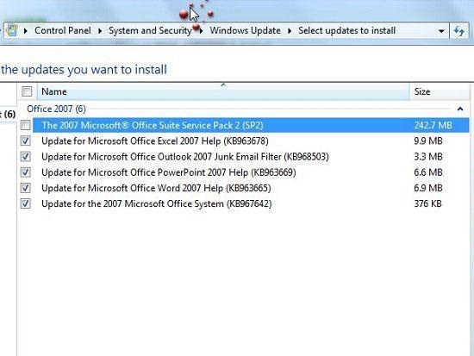Open the address bar history dropdown
Image resolution: width=474 pixels, height=356 pixels.
[x=441, y=31]
